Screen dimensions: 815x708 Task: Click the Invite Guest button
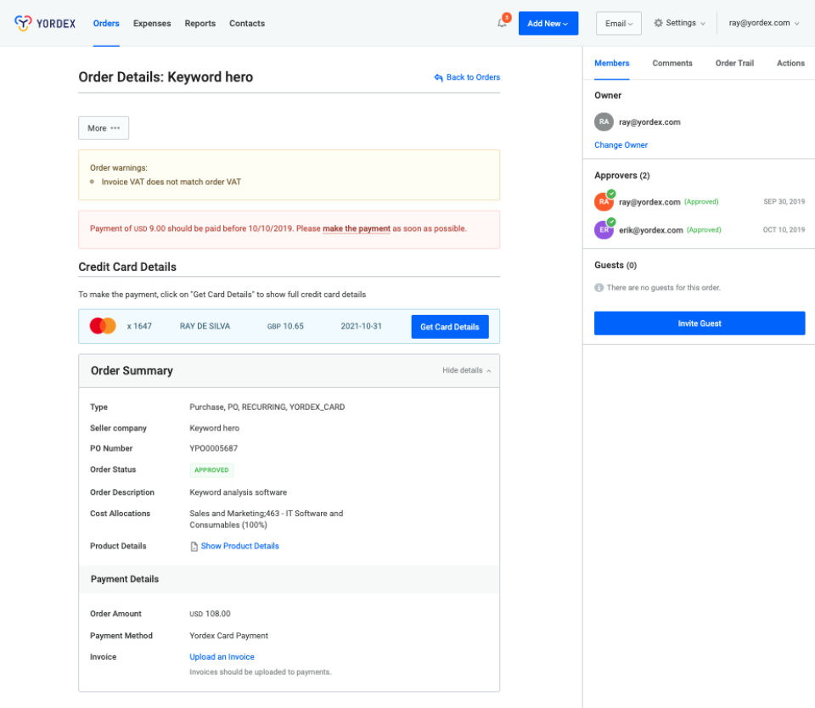[x=699, y=323]
